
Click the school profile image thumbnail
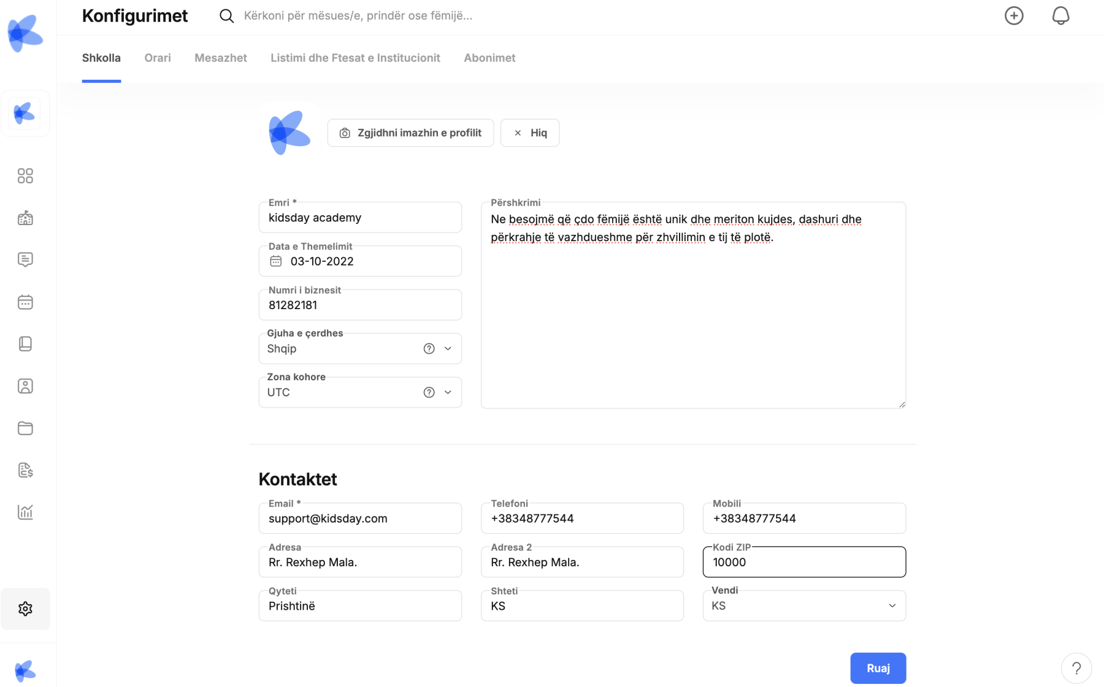[289, 132]
